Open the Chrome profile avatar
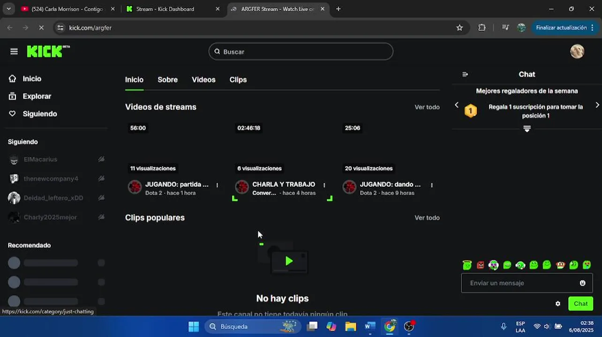 pyautogui.click(x=521, y=28)
